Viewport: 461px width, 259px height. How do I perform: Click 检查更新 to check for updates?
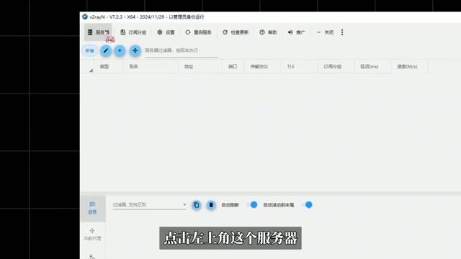[x=236, y=32]
